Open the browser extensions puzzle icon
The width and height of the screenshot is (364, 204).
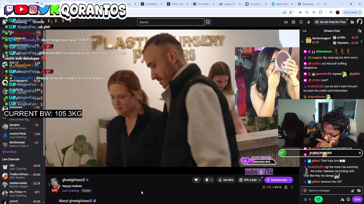coord(321,12)
